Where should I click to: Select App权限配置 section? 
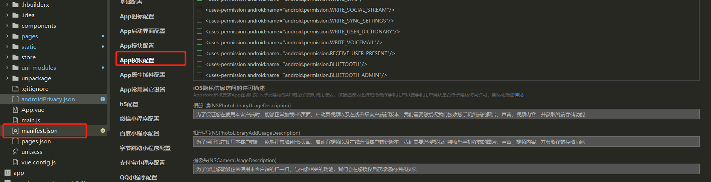137,60
